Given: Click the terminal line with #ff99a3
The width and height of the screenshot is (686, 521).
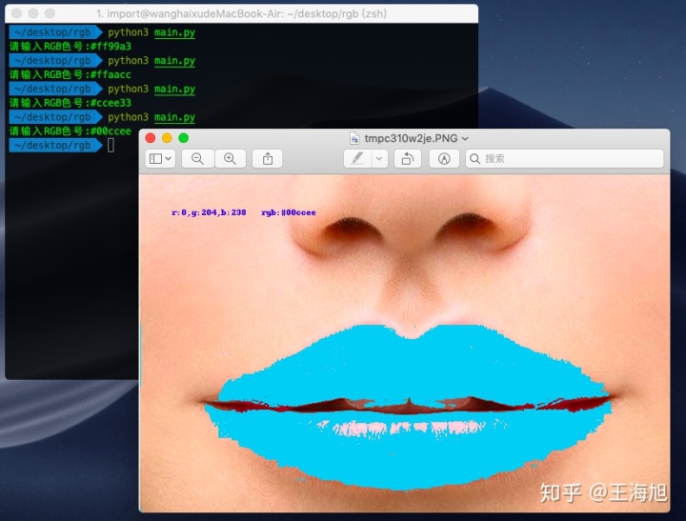Looking at the screenshot, I should coord(70,47).
